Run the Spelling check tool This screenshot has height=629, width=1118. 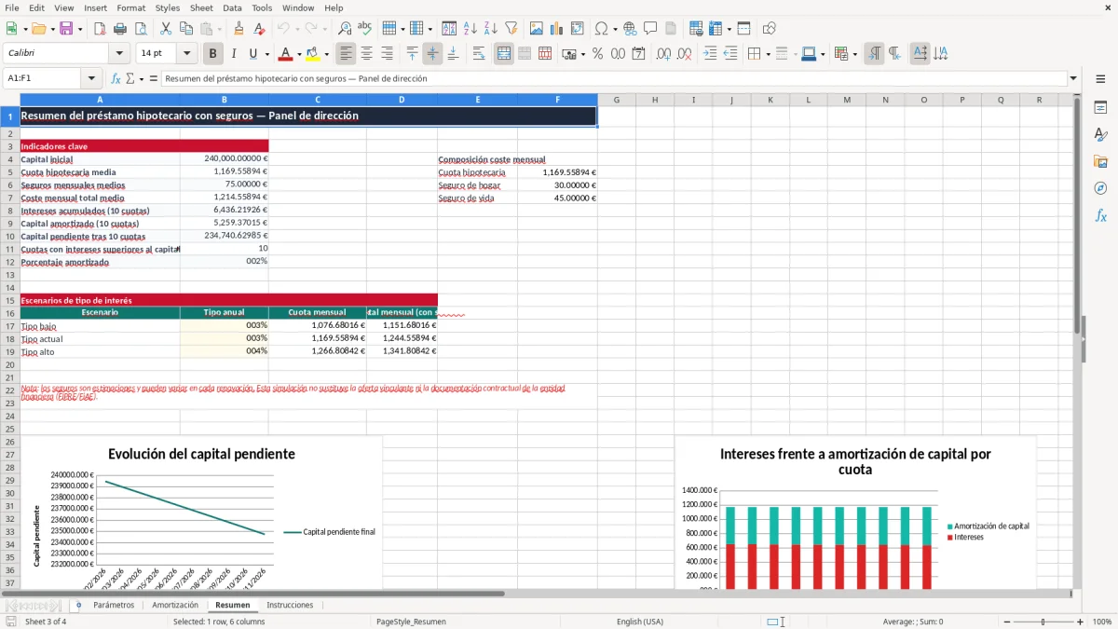(x=364, y=29)
